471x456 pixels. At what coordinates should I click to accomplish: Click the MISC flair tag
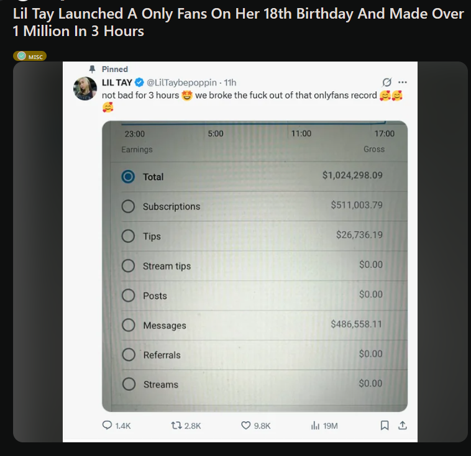click(x=30, y=57)
